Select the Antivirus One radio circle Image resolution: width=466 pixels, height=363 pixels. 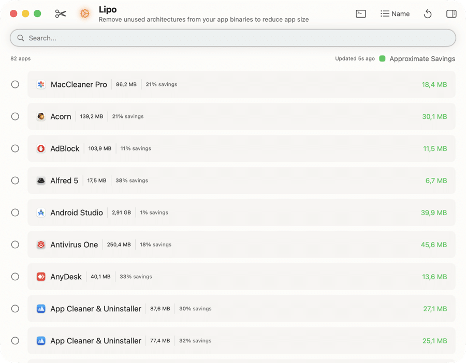tap(15, 245)
